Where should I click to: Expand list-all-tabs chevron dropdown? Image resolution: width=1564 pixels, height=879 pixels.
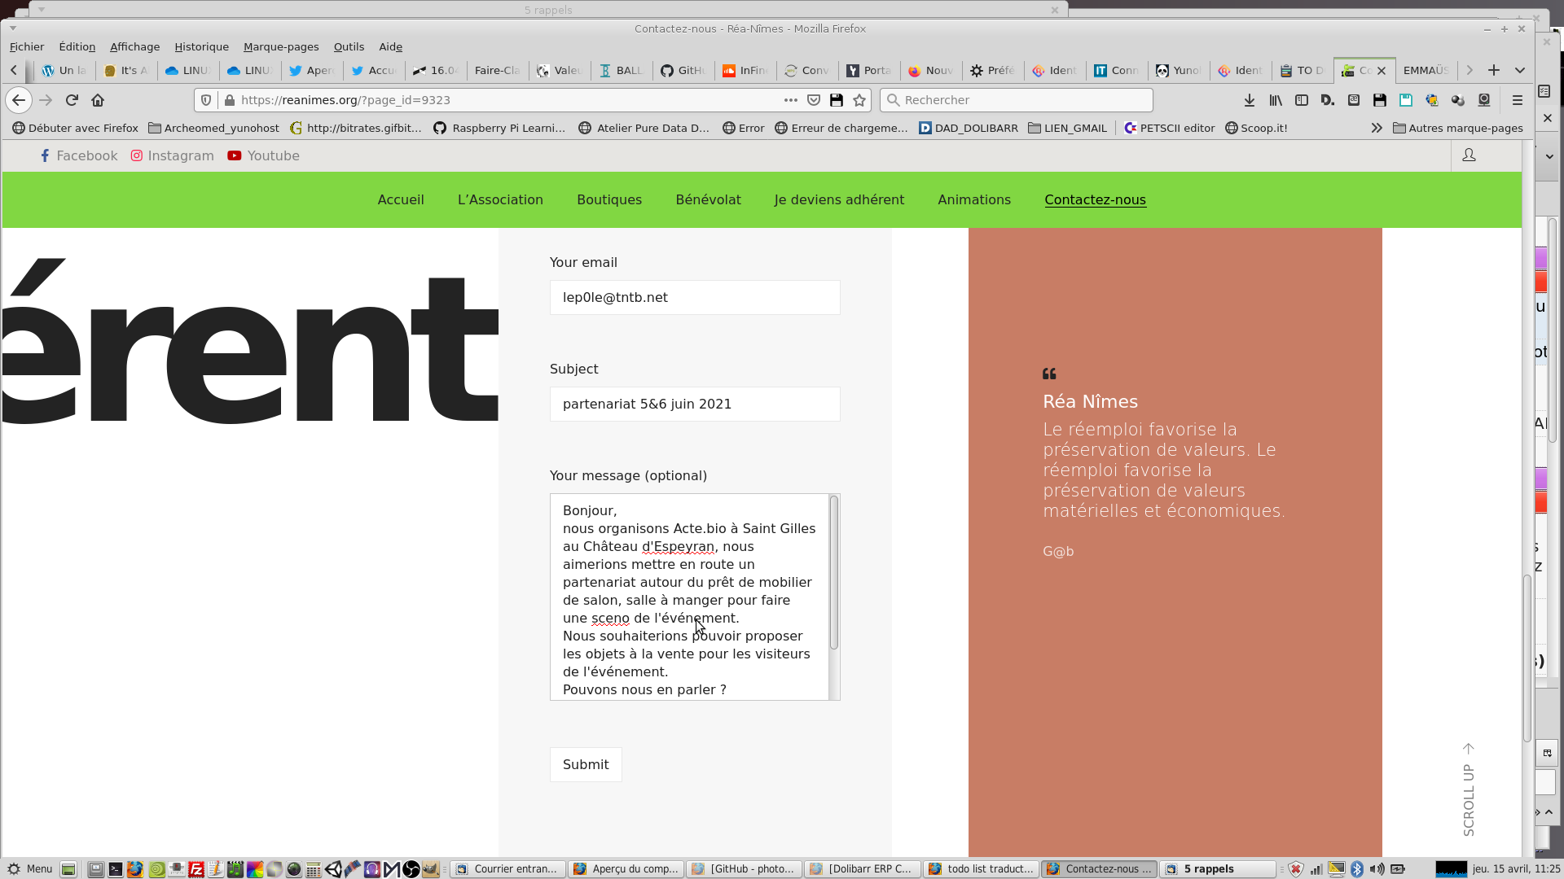pyautogui.click(x=1519, y=70)
